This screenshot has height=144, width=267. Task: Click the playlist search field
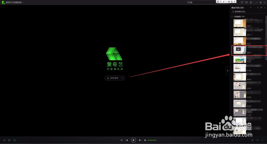(x=248, y=12)
